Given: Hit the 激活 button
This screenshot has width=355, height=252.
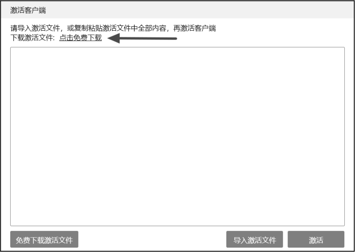Looking at the screenshot, I should tap(316, 239).
